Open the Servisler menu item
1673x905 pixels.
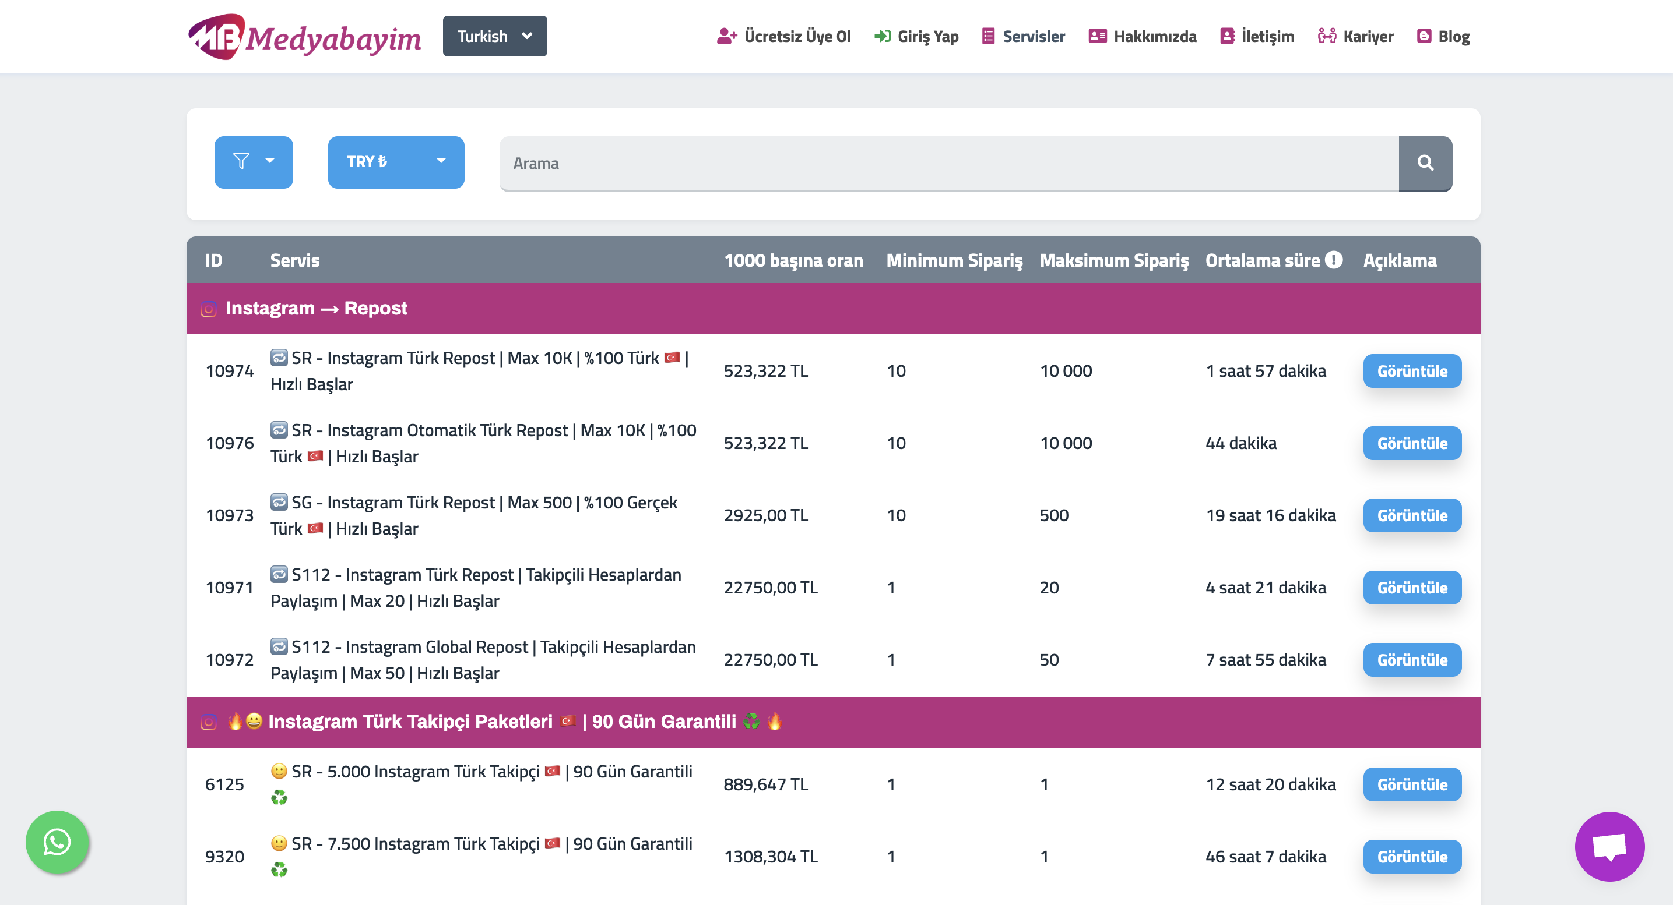click(1024, 36)
